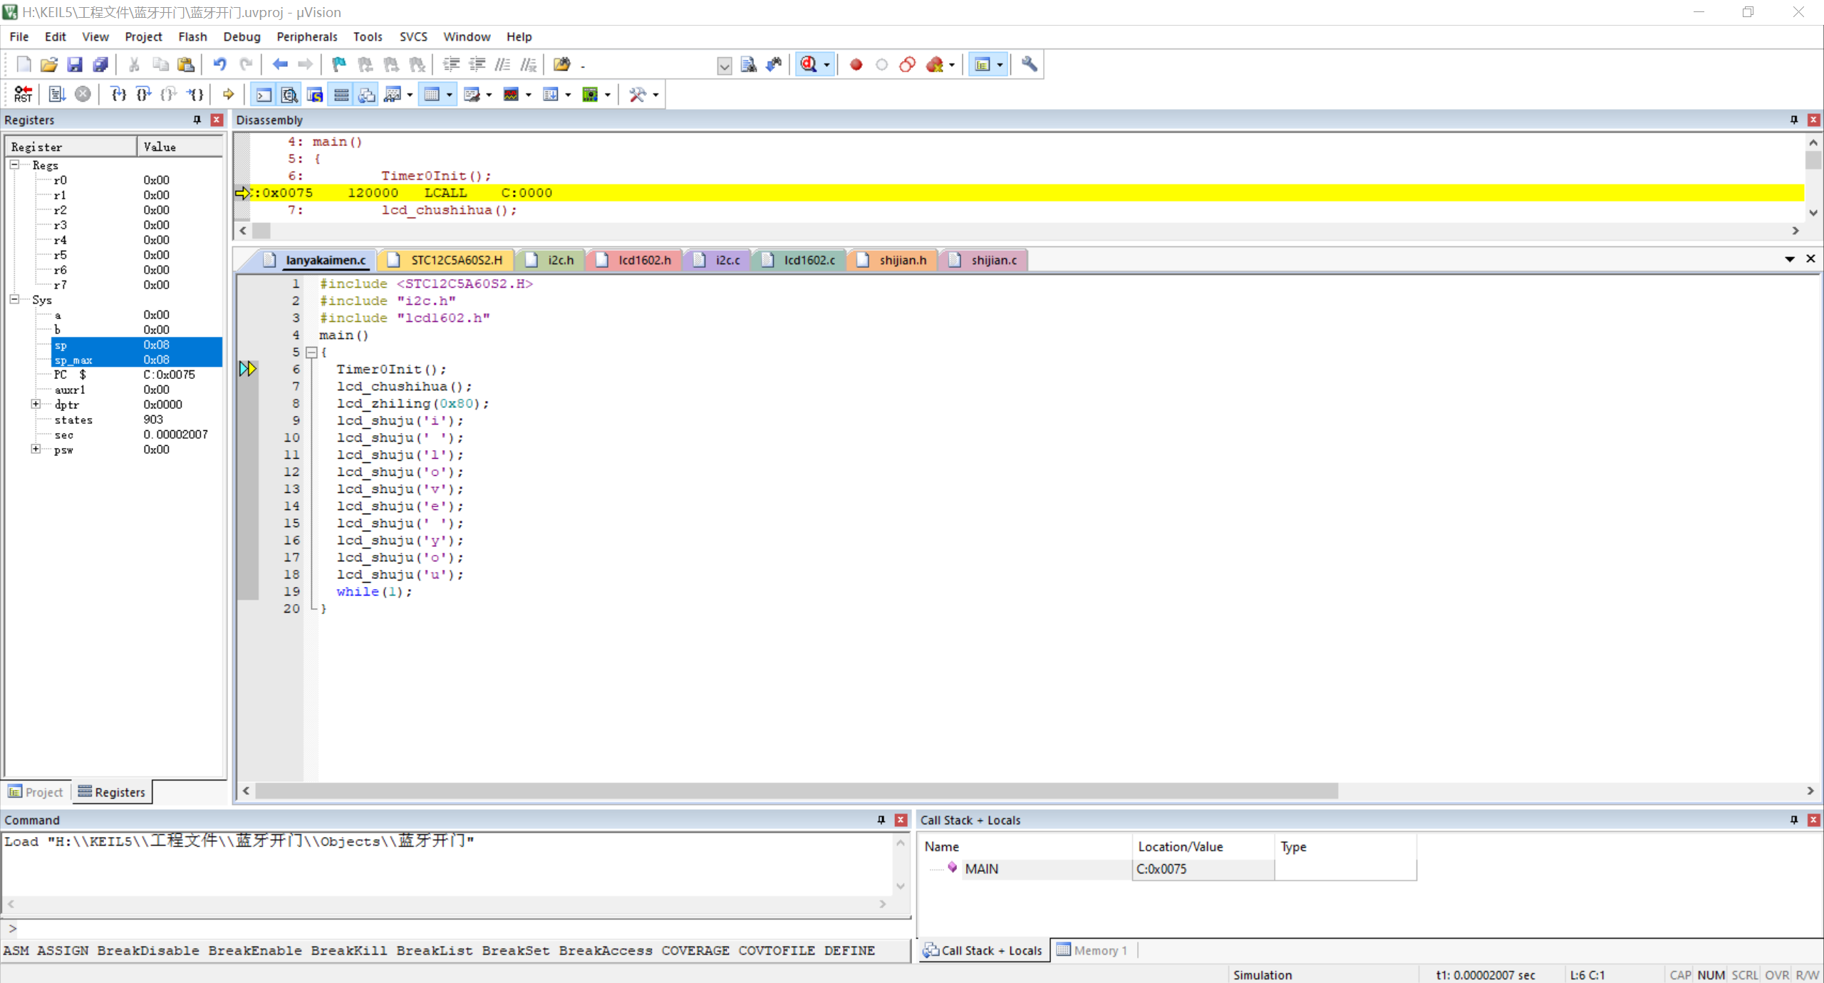This screenshot has width=1824, height=983.
Task: Click the Step Over icon
Action: tap(143, 94)
